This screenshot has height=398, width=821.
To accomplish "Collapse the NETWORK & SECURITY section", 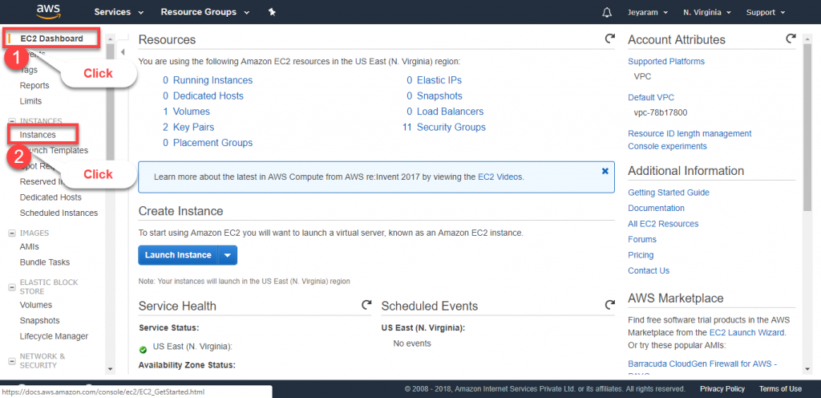I will 12,361.
